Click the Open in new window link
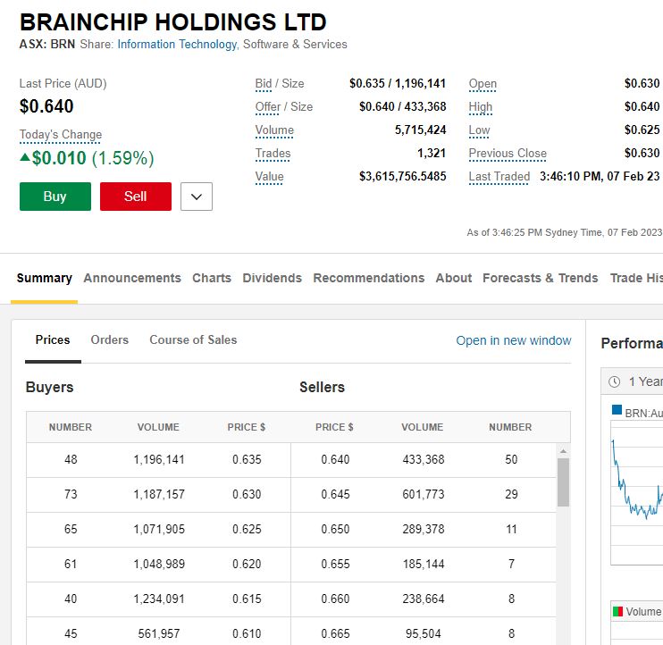Viewport: 663px width, 645px height. (x=514, y=340)
